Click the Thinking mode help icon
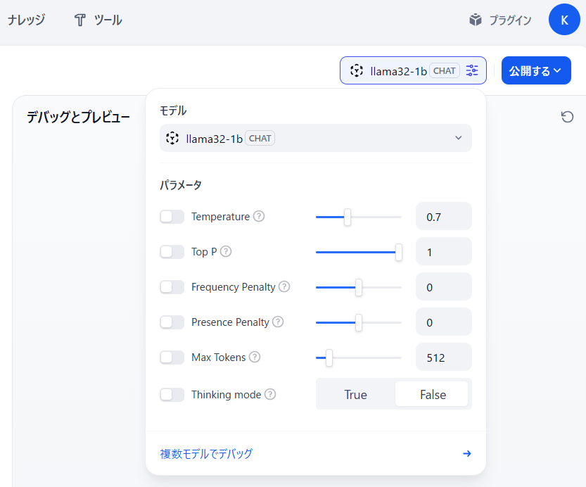This screenshot has height=487, width=586. [x=270, y=394]
